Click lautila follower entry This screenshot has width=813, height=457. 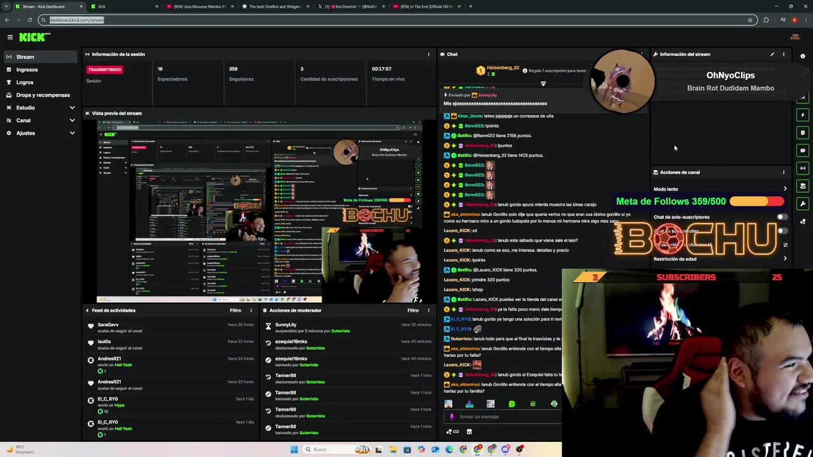pyautogui.click(x=170, y=345)
